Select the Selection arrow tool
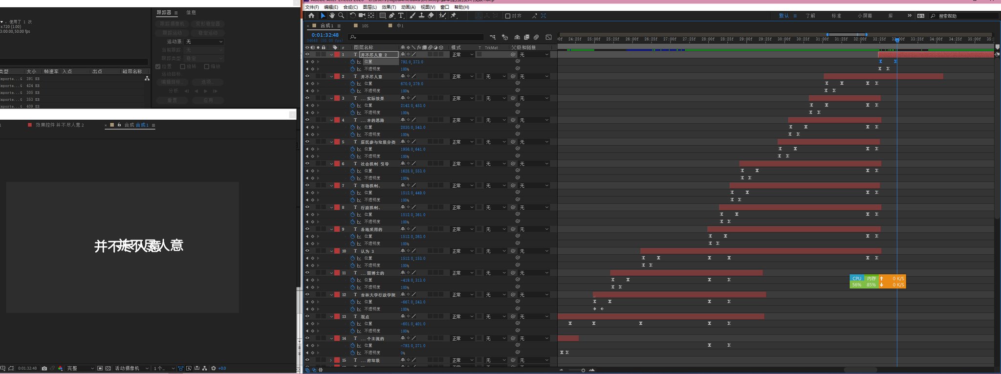This screenshot has width=1001, height=374. pos(323,16)
